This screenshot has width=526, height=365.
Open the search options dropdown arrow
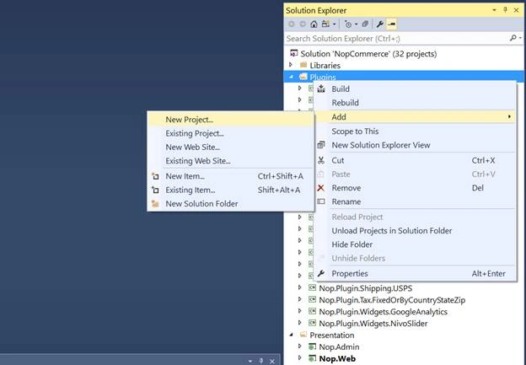point(520,38)
